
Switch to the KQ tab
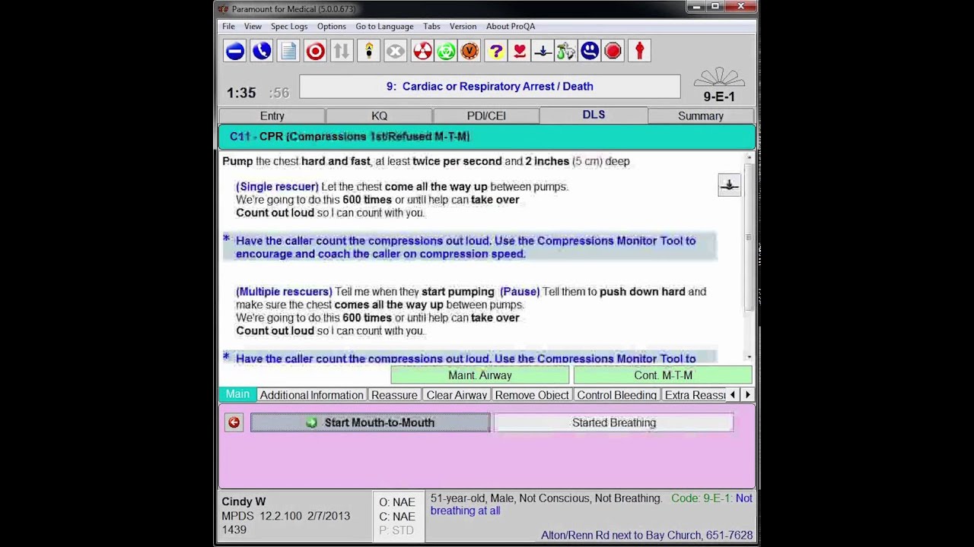[379, 115]
